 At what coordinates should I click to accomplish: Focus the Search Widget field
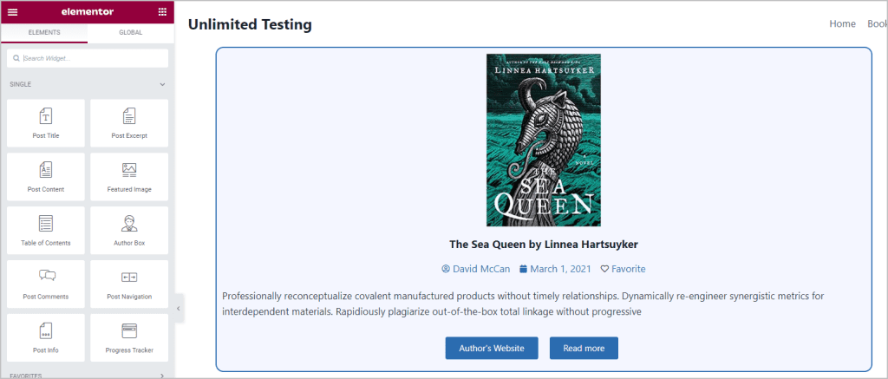tap(88, 58)
